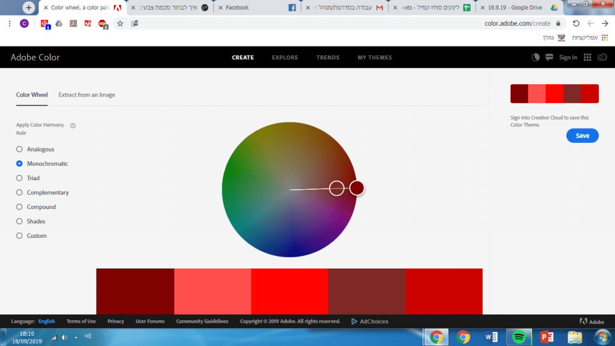This screenshot has height=346, width=615.
Task: Click the cloud extension icon in toolbar
Action: [x=59, y=23]
